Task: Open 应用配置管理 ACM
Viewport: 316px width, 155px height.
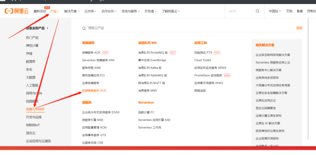Action: (94, 127)
